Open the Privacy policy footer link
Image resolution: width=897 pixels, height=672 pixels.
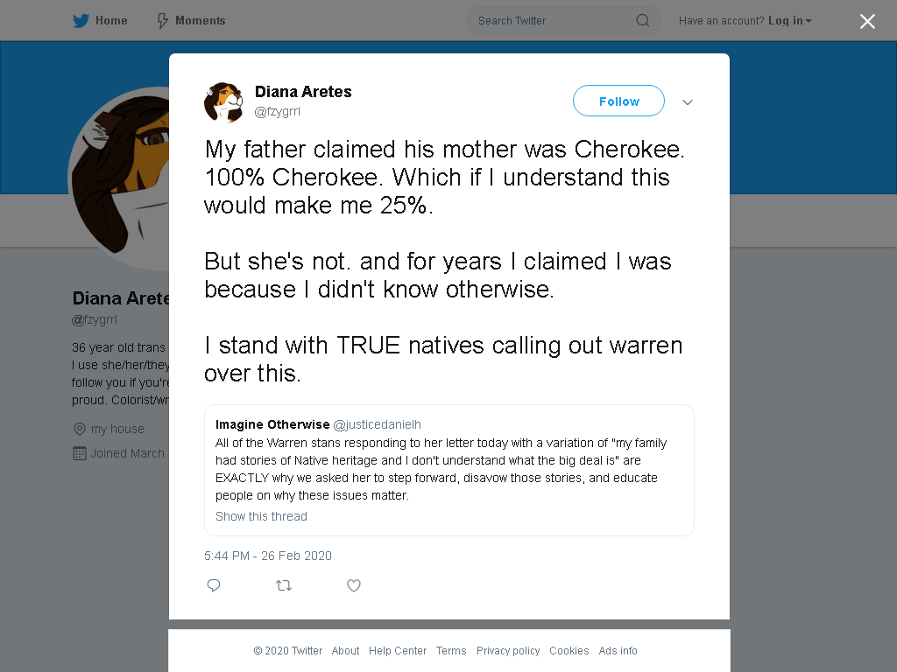508,651
